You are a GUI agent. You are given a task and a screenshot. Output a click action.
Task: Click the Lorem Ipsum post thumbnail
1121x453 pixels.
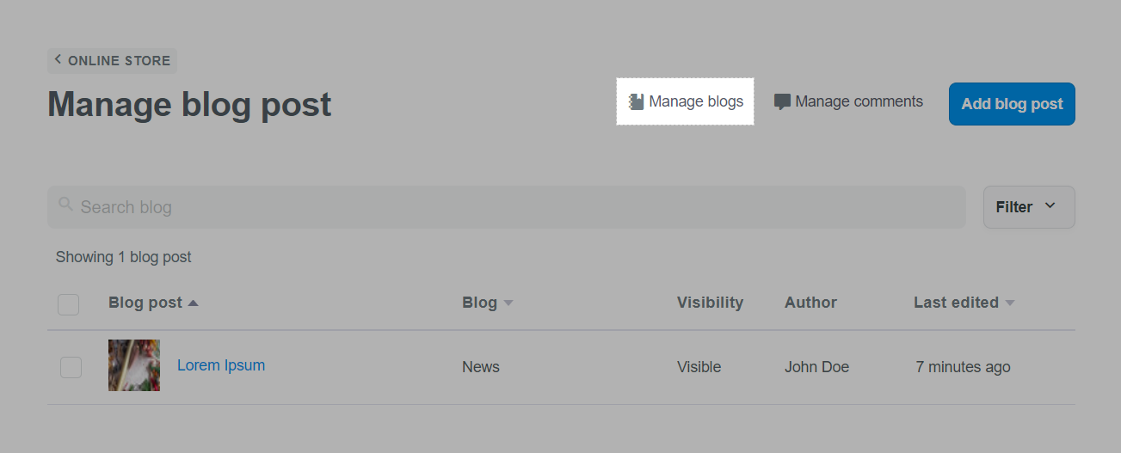[134, 365]
